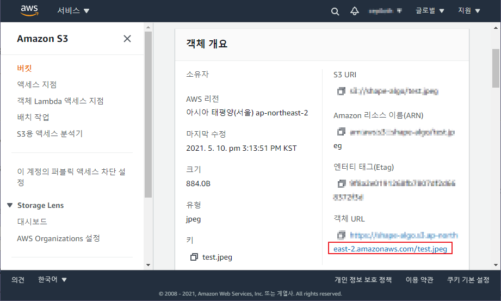Image resolution: width=501 pixels, height=301 pixels.
Task: Click the main page scroll-up arrow
Action: tap(496, 28)
